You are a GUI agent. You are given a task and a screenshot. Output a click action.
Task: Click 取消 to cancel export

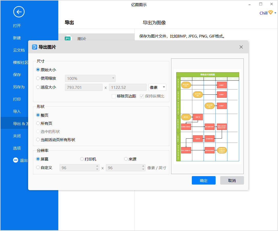click(x=232, y=180)
